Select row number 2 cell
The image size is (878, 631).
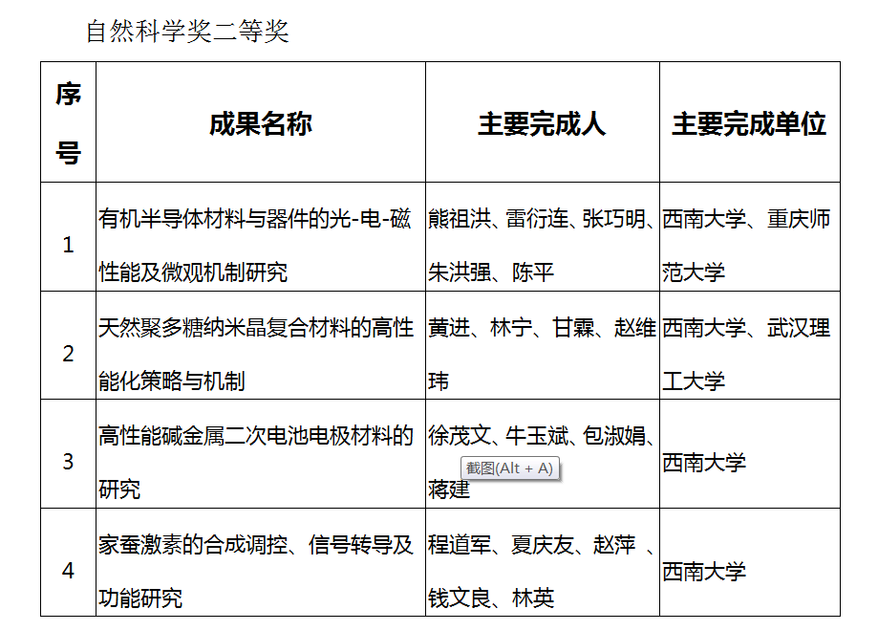pyautogui.click(x=68, y=354)
